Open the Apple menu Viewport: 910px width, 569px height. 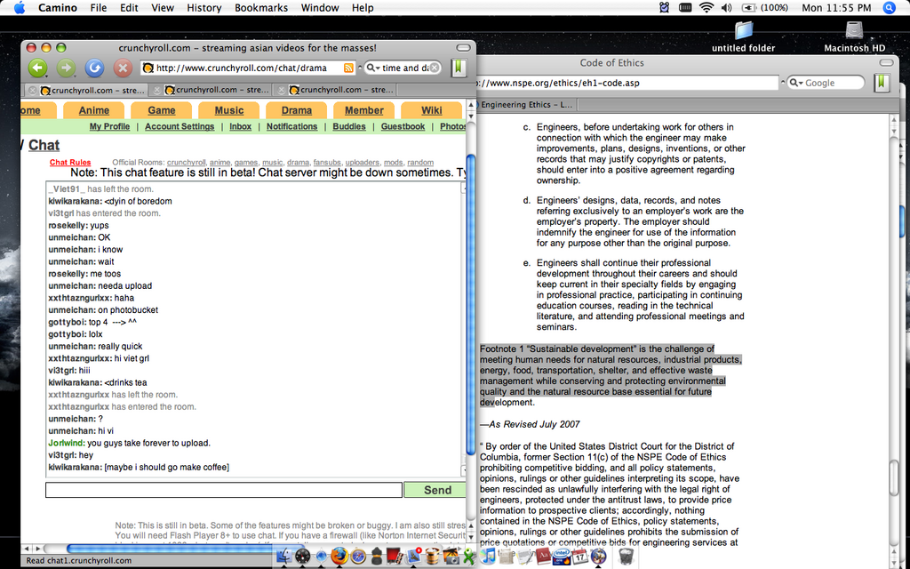[x=20, y=7]
